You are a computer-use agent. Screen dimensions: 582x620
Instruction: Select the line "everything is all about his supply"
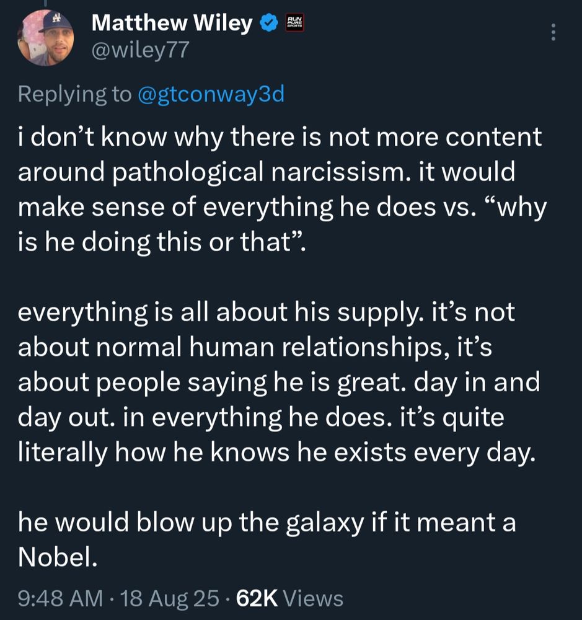coord(266,312)
